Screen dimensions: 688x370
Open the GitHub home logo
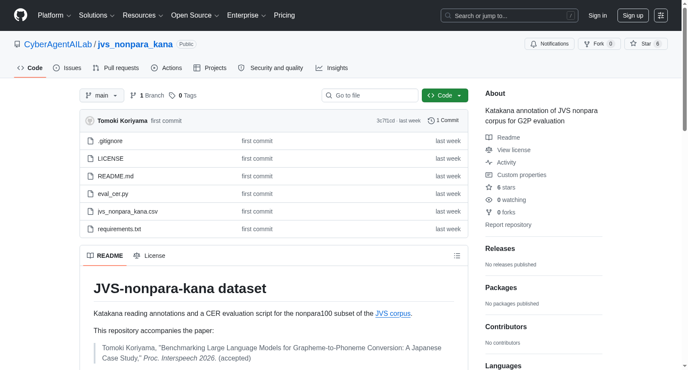(21, 15)
